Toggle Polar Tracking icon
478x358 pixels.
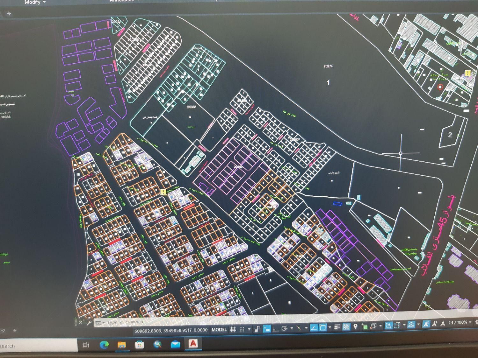285,328
